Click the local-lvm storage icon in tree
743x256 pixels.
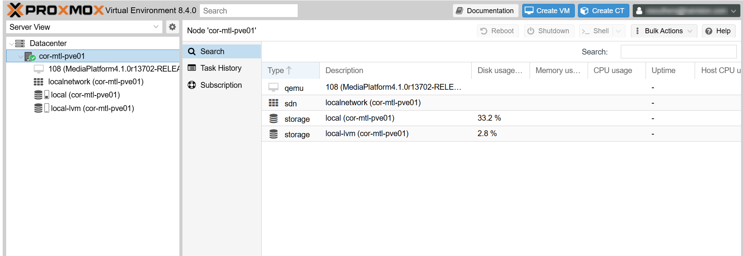tap(39, 108)
